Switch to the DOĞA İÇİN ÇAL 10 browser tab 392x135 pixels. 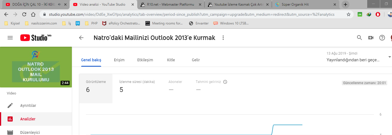34,4
